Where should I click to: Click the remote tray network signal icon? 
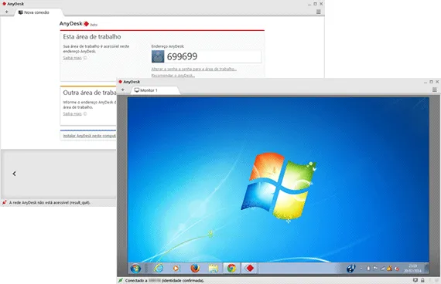click(x=382, y=269)
